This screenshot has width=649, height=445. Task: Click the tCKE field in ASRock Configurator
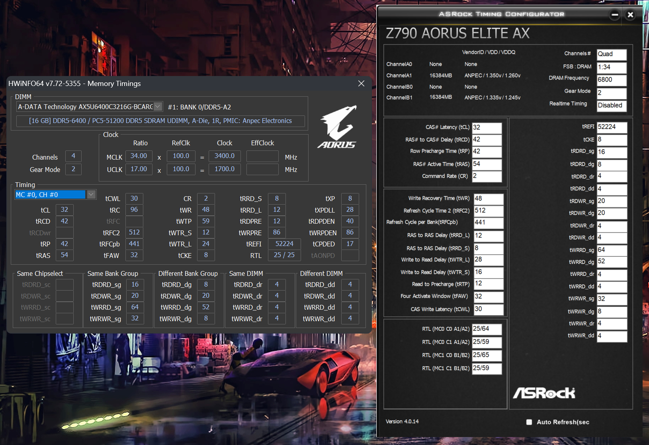(x=612, y=140)
